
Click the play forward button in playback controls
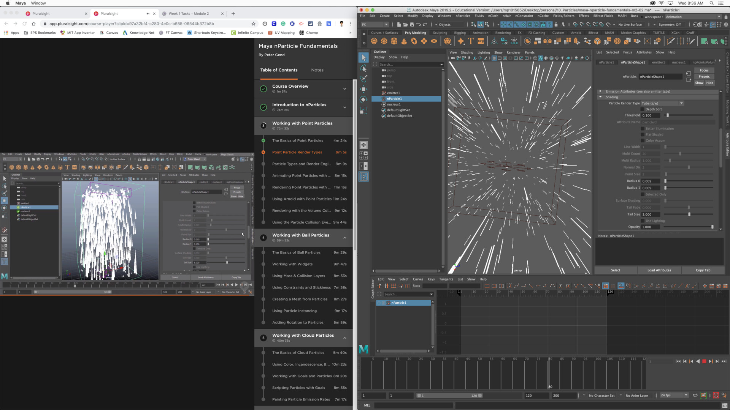point(704,361)
